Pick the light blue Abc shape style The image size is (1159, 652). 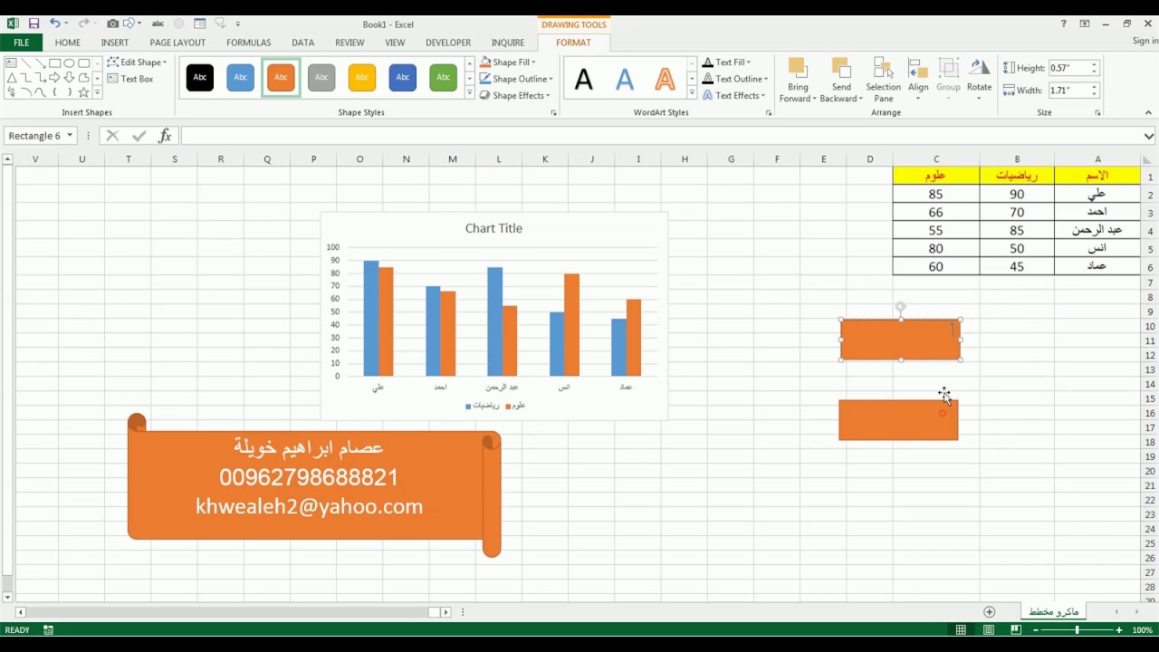pos(240,78)
